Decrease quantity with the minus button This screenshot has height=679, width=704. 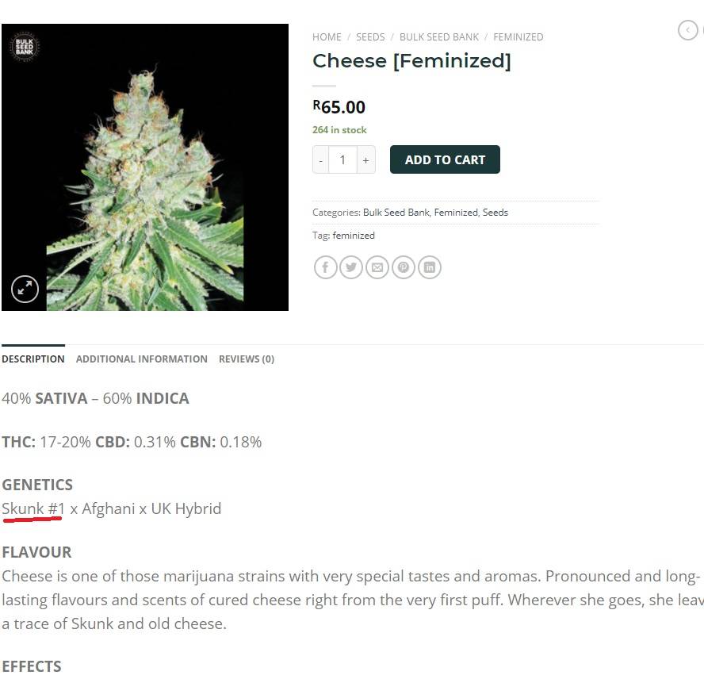coord(320,159)
